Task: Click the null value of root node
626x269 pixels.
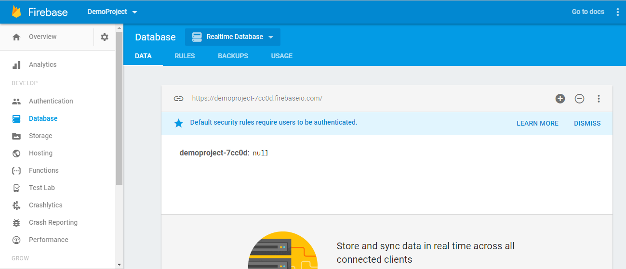Action: (260, 153)
